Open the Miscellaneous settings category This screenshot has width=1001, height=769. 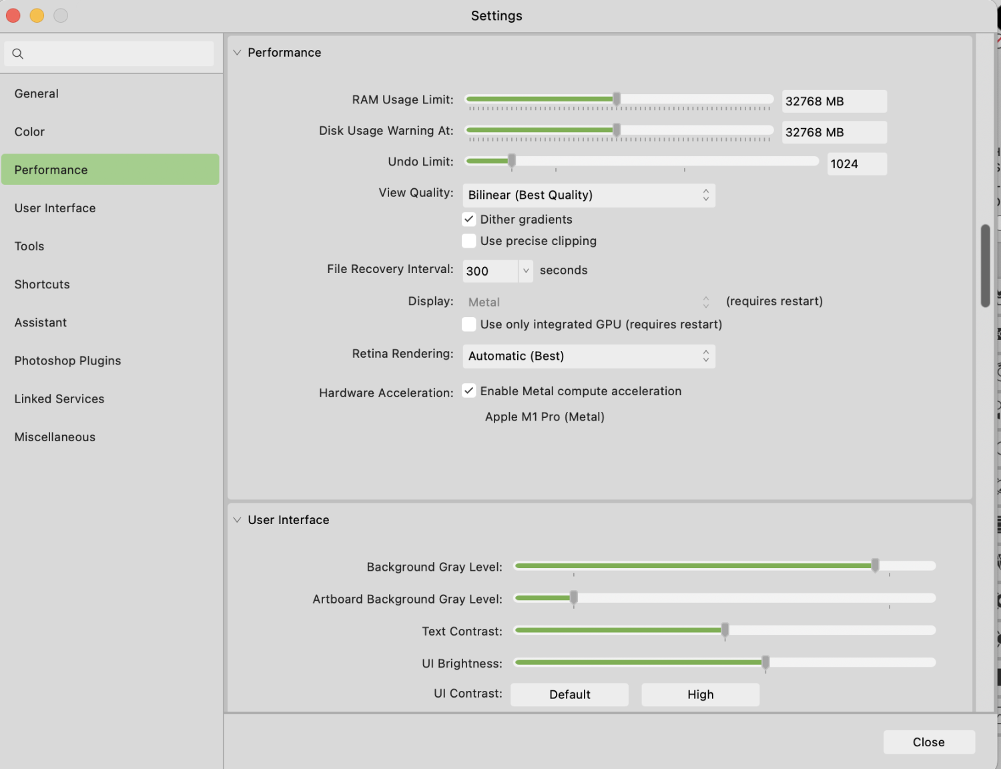(x=55, y=437)
